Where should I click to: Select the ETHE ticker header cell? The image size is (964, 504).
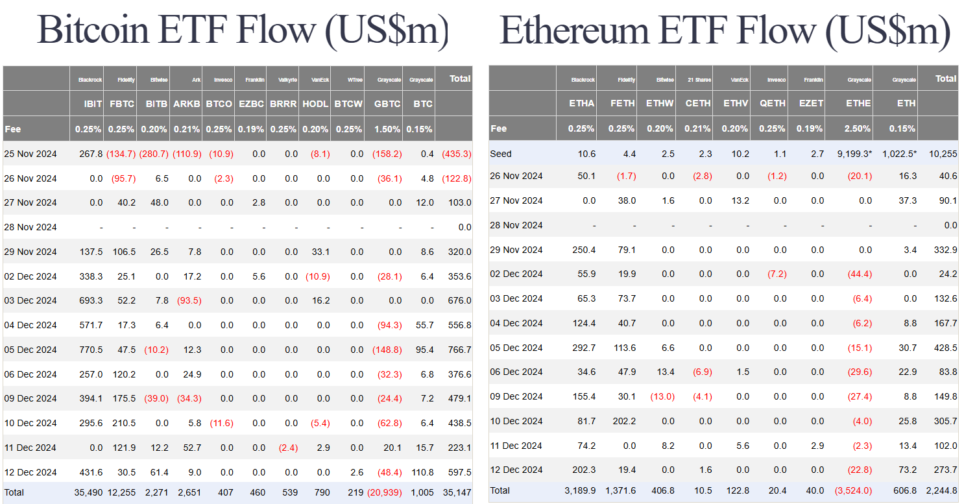coord(858,103)
